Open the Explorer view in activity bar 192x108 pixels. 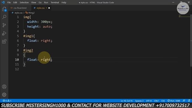[4, 9]
